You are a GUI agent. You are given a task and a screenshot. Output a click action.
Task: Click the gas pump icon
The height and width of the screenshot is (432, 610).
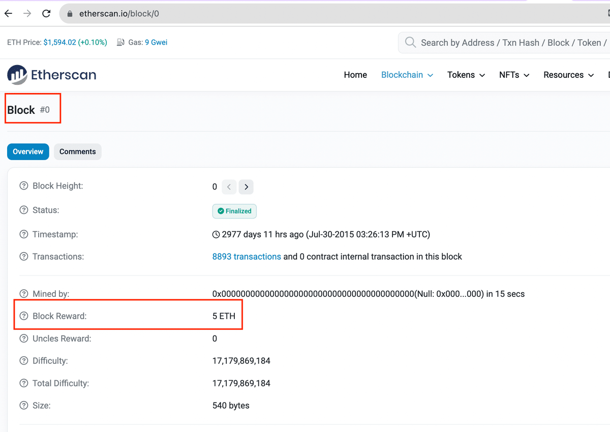pos(120,43)
